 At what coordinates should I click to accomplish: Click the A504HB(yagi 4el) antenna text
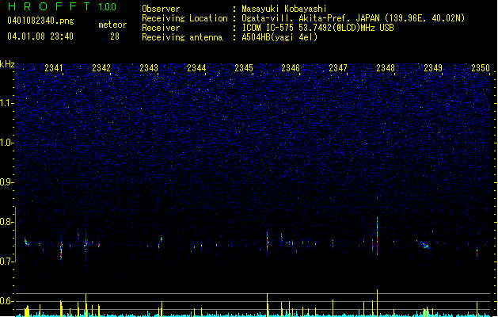(x=279, y=37)
